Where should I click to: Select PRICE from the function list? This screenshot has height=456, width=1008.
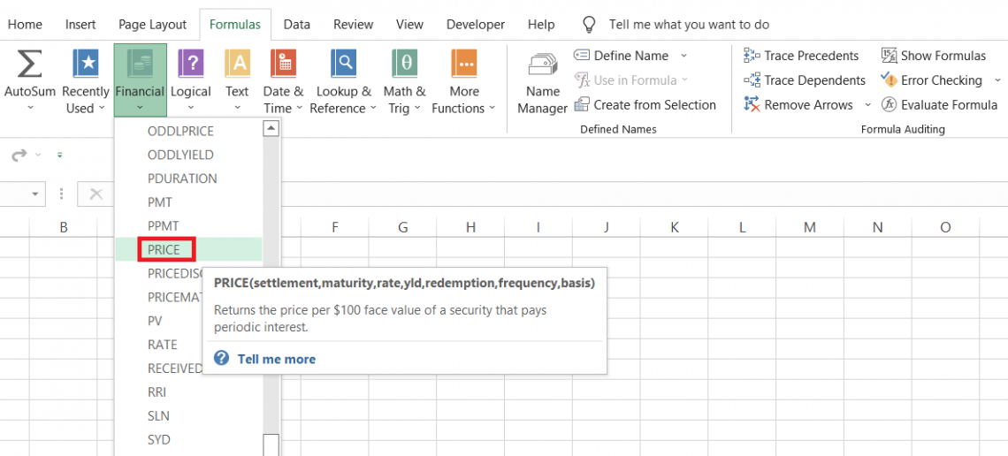coord(164,250)
